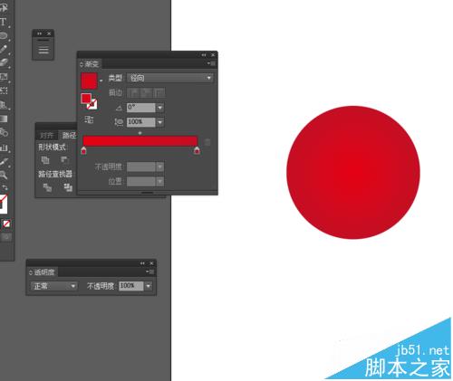Click the Transparency opacity input field
Screen dimensions: 453x381
(131, 286)
